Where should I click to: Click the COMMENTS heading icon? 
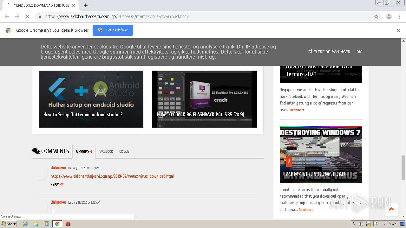coord(36,151)
